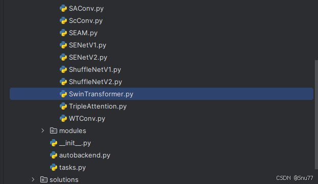The width and height of the screenshot is (318, 184).
Task: Select the __init__.py file
Action: click(x=75, y=143)
